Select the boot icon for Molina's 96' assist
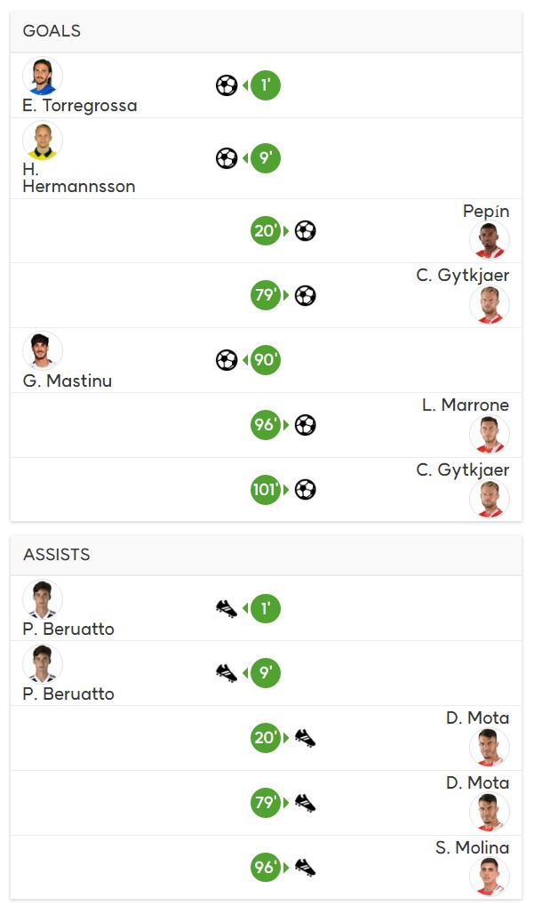 click(x=306, y=867)
